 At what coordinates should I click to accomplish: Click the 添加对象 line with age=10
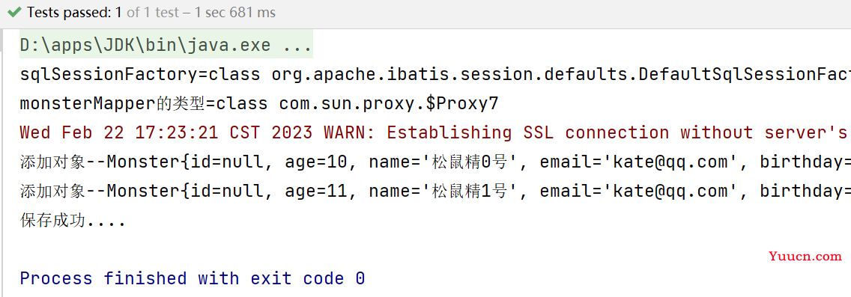434,162
